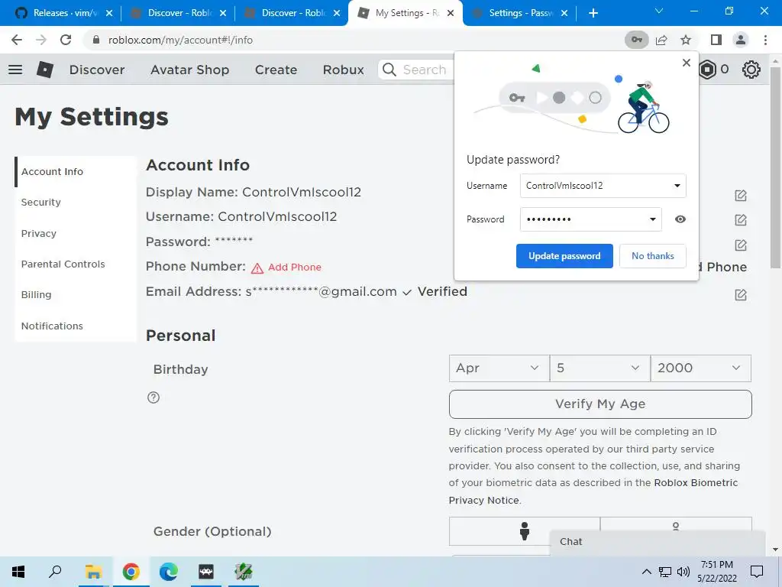Open the action center notifications icon

tap(757, 572)
